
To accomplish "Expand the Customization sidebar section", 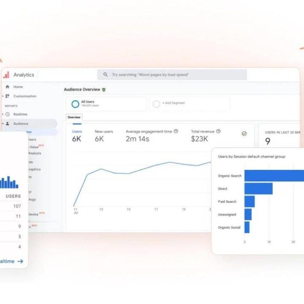I will coord(3,96).
